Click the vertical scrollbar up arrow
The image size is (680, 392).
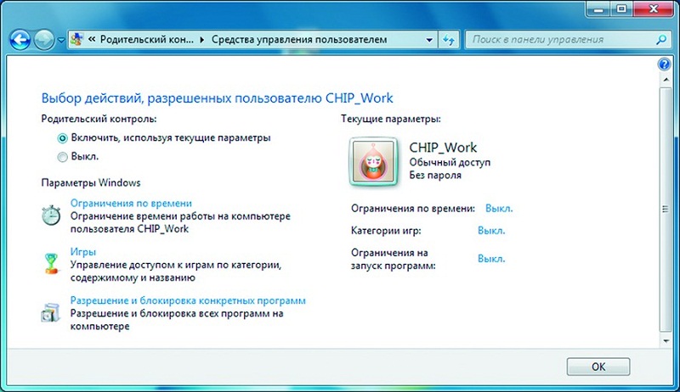[x=666, y=80]
